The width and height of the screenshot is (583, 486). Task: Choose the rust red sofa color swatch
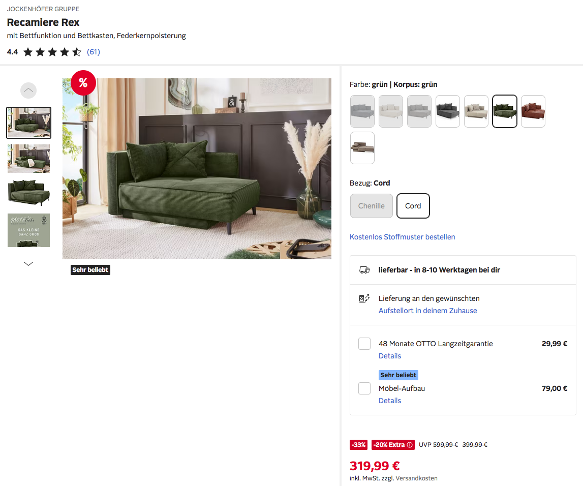tap(533, 111)
